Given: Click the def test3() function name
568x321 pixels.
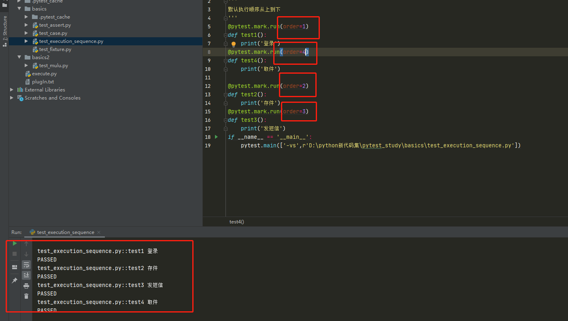Looking at the screenshot, I should coord(249,120).
